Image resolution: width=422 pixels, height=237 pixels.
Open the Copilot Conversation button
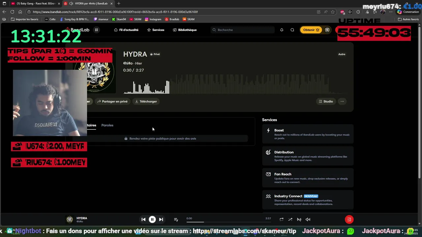coord(408,12)
